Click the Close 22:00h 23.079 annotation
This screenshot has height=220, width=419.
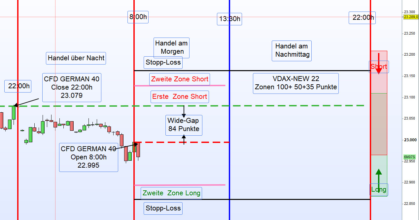click(x=72, y=87)
